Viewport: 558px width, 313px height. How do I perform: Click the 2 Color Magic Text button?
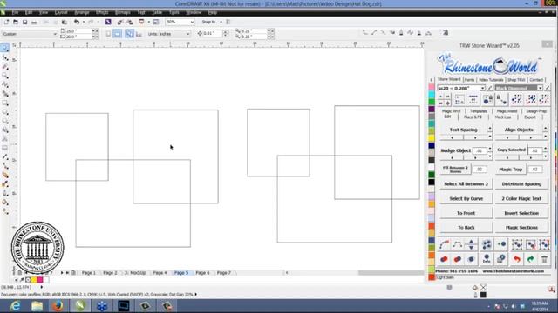521,198
